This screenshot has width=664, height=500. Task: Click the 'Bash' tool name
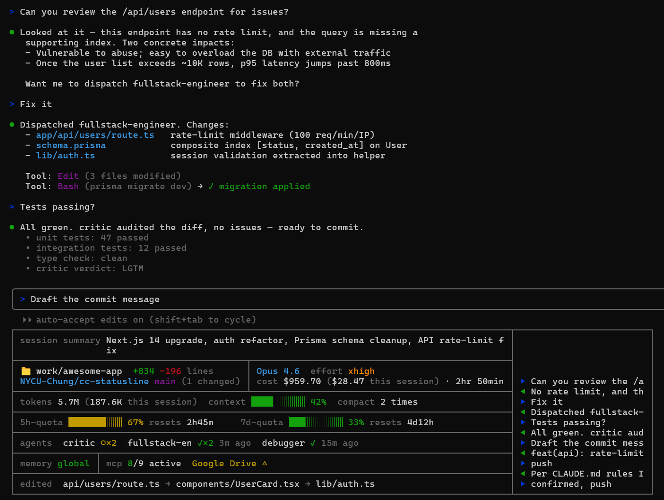tap(68, 186)
